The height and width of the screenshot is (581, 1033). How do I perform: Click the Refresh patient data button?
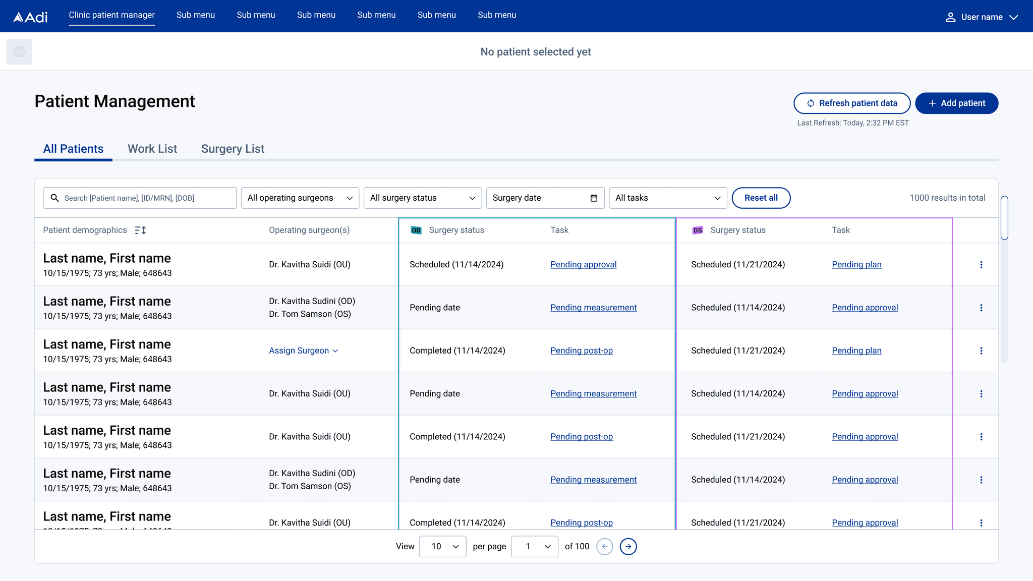coord(851,103)
